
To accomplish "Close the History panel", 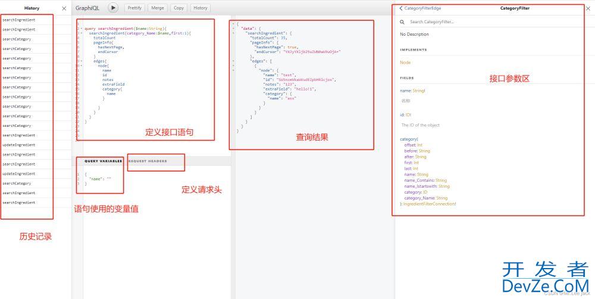I will tap(64, 8).
